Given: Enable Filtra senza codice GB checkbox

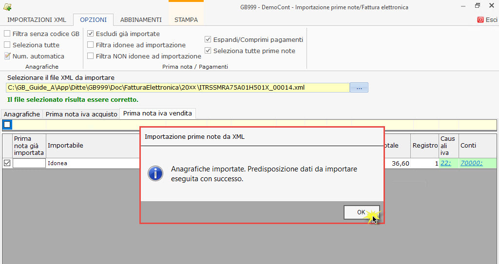Looking at the screenshot, I should 7,34.
